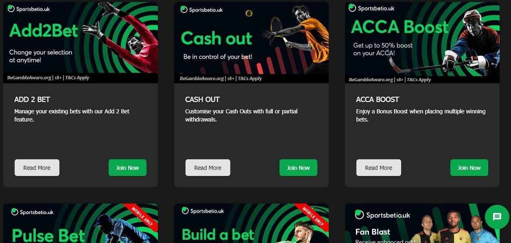The width and height of the screenshot is (511, 243).
Task: Select Join Now in ACCA BOOST card
Action: click(469, 168)
